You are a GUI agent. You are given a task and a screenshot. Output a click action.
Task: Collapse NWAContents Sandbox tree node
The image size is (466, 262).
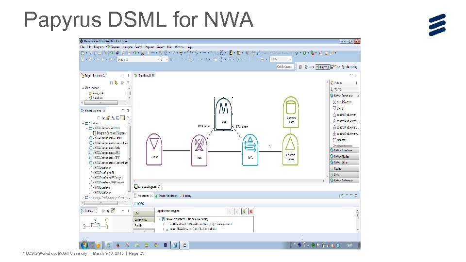(x=87, y=128)
